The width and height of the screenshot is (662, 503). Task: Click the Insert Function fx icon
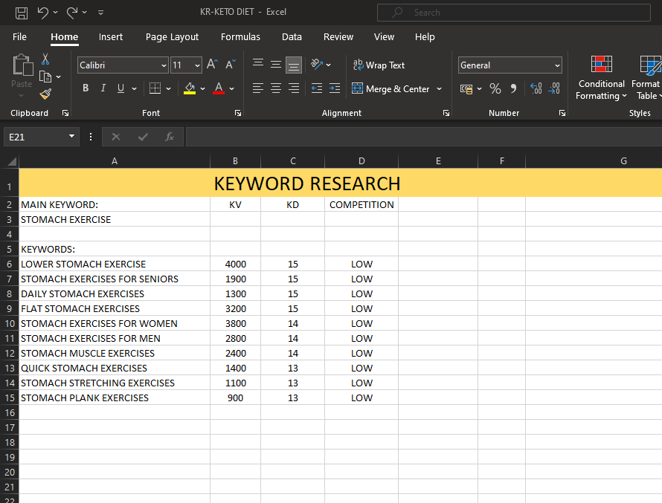[x=170, y=137]
